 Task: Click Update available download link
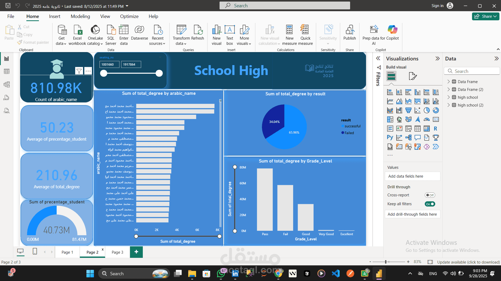pyautogui.click(x=468, y=262)
